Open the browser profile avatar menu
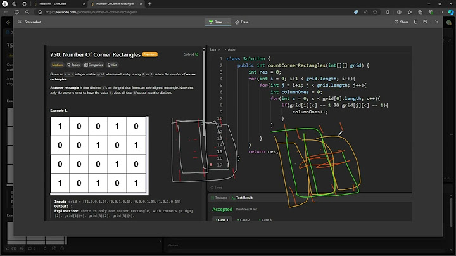The height and width of the screenshot is (256, 456). (x=4, y=4)
